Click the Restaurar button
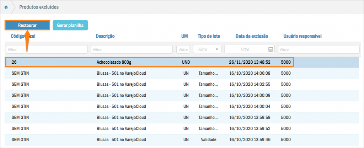Viewport: 364px width, 148px height. pos(27,25)
